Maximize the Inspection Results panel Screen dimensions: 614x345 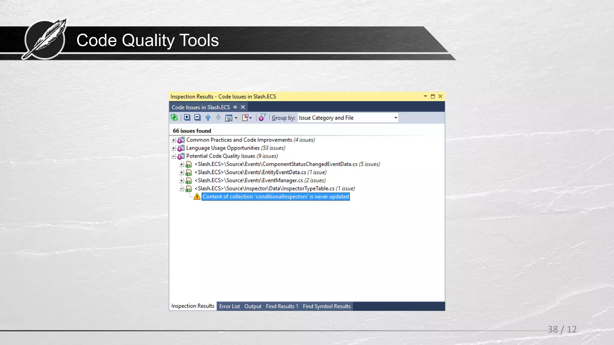tap(433, 96)
